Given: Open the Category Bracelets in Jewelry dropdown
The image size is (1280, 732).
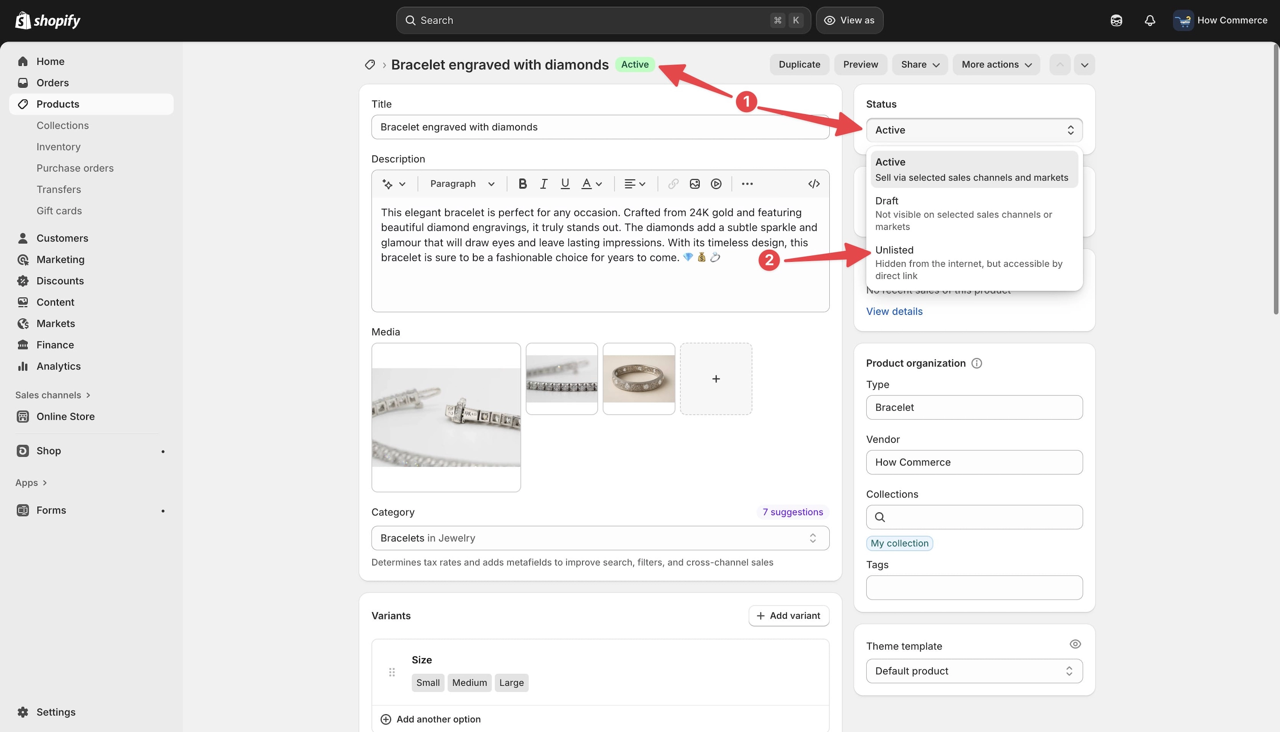Looking at the screenshot, I should click(x=600, y=538).
